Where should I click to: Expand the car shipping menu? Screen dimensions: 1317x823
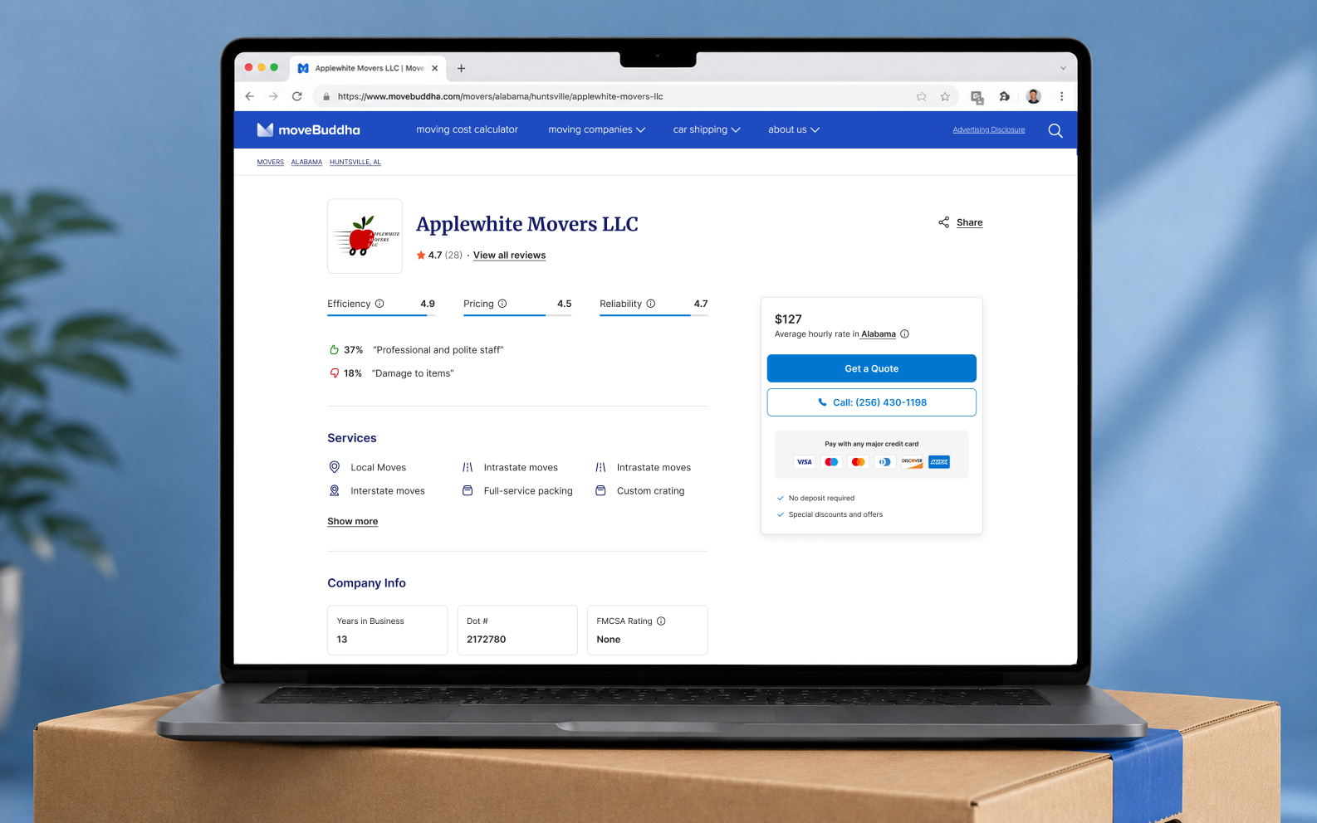pos(707,129)
